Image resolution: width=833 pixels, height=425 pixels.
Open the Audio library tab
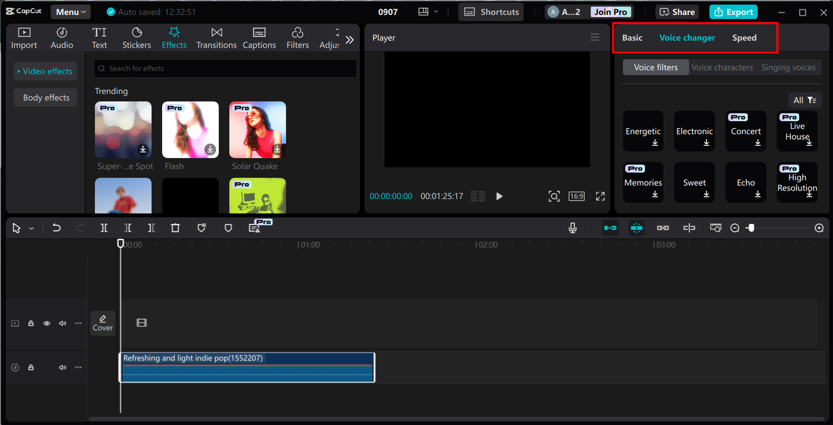(x=62, y=38)
